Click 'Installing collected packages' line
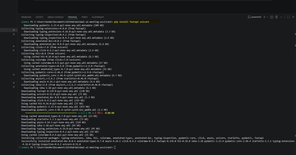 pos(142,138)
